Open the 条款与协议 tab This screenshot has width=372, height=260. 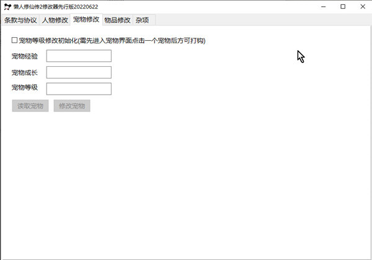[20, 20]
